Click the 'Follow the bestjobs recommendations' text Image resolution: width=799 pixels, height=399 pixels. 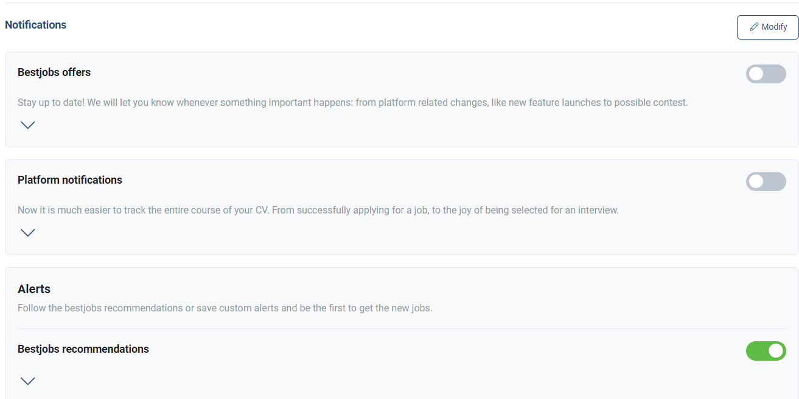point(225,308)
